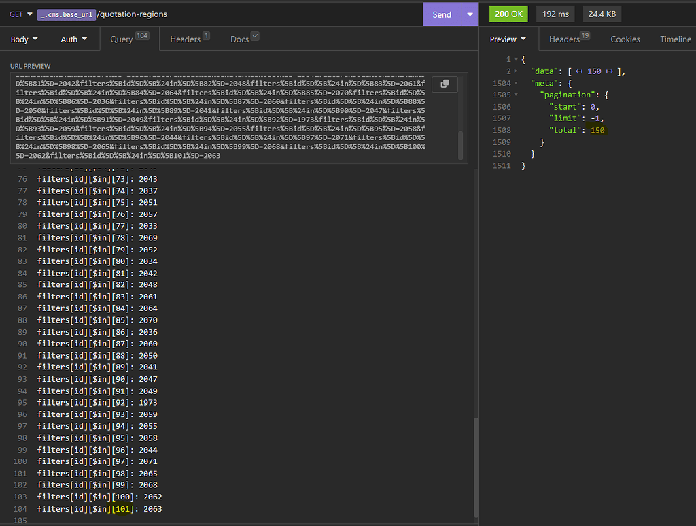Switch to the response Timeline tab
Viewport: 696px width, 526px height.
click(675, 39)
